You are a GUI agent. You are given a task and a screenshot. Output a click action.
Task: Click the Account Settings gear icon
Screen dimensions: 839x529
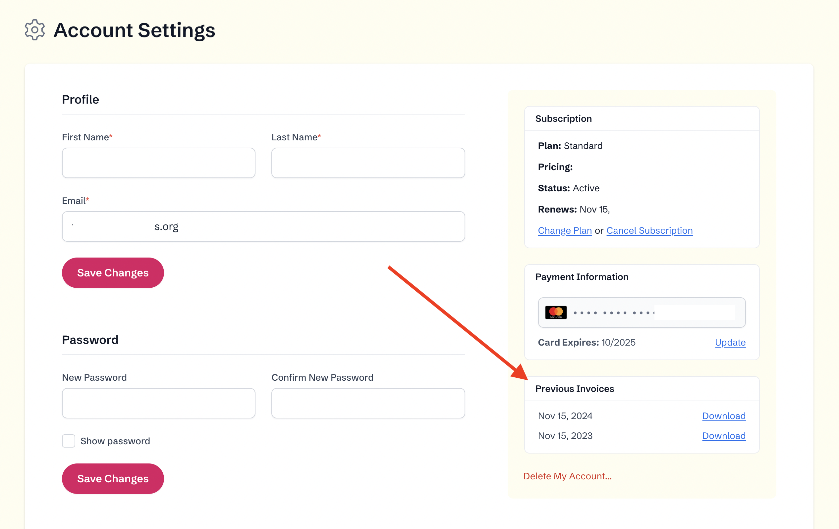click(35, 30)
